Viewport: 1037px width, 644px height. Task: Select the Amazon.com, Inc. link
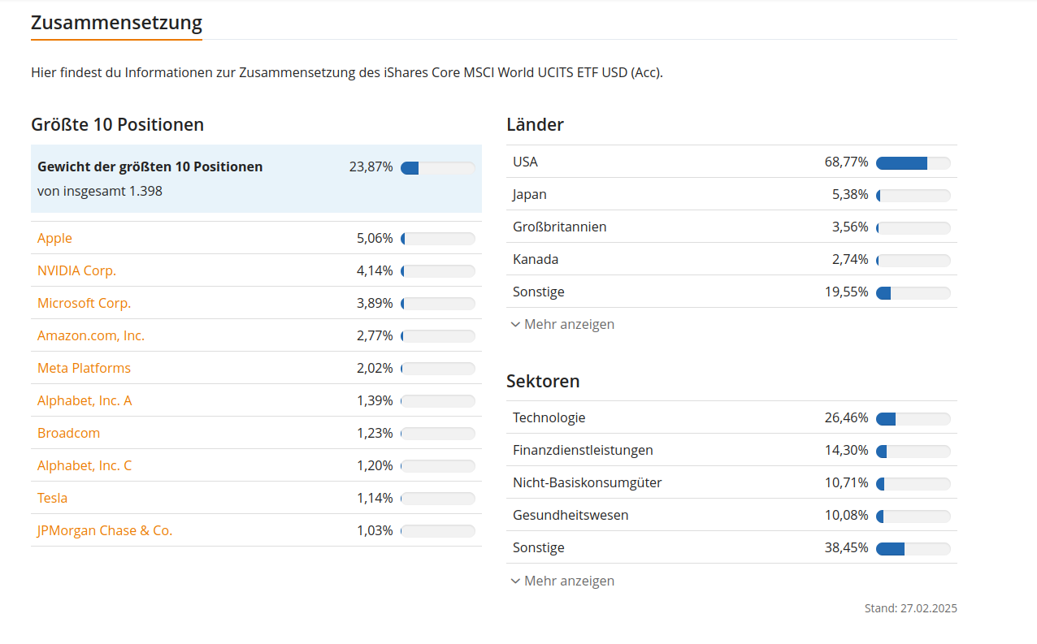[91, 335]
